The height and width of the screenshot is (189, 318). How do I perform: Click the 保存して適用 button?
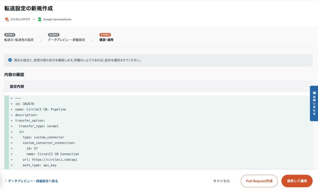(x=297, y=181)
